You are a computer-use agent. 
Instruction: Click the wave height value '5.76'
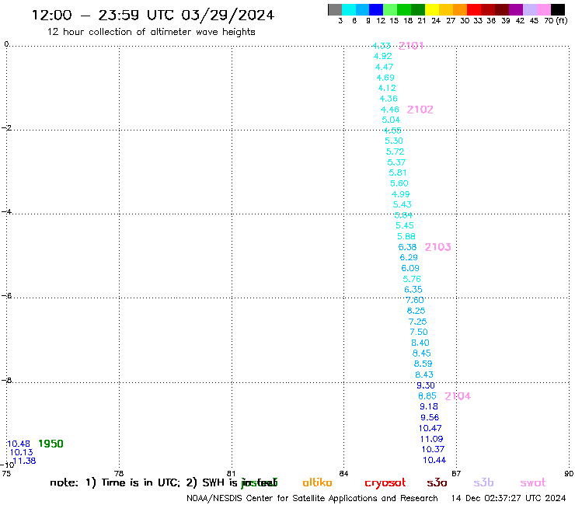coord(412,279)
